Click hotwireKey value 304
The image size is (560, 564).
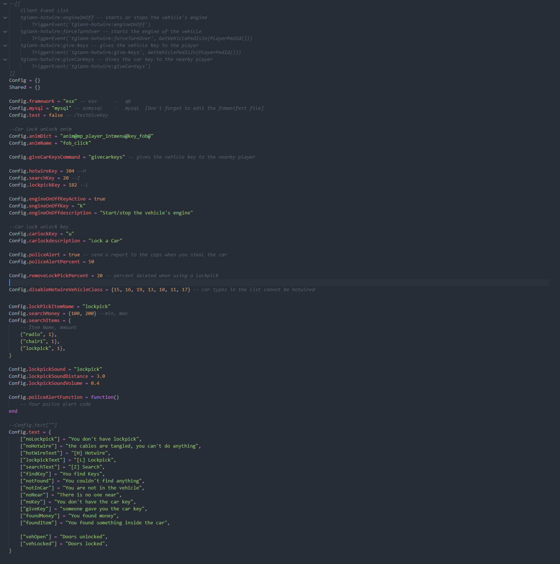click(x=70, y=171)
